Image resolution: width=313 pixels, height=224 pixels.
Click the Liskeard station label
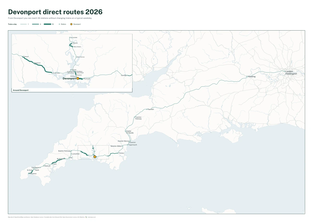coord(26,57)
